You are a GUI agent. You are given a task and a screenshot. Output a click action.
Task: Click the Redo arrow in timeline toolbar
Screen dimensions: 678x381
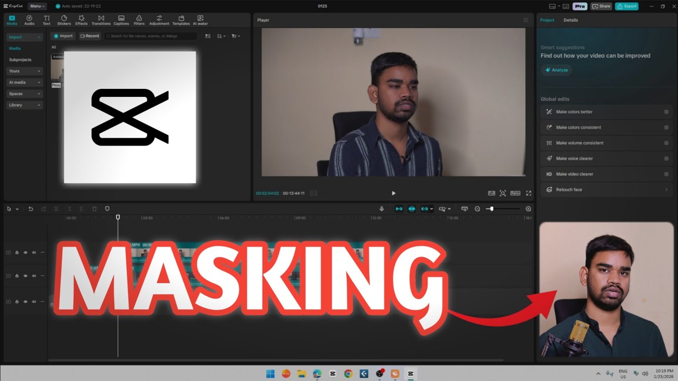(x=43, y=209)
